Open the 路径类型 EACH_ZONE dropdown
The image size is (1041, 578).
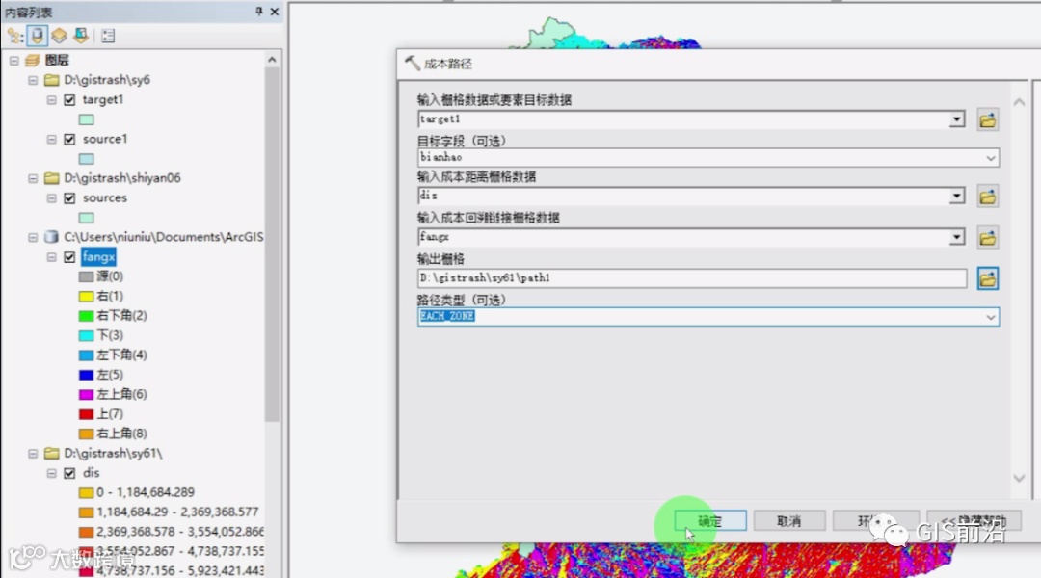click(x=990, y=317)
